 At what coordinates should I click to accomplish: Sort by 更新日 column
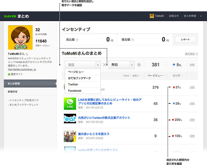[136, 76]
